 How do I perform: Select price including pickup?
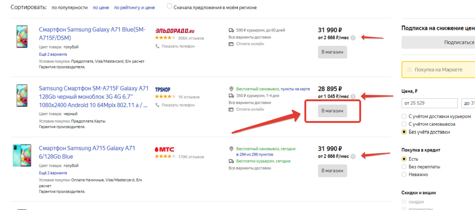click(404, 124)
